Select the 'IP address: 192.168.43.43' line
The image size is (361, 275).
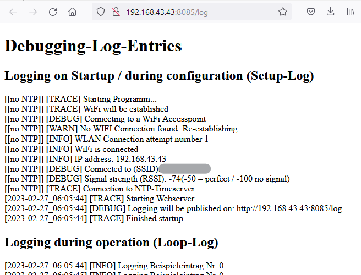pos(85,159)
